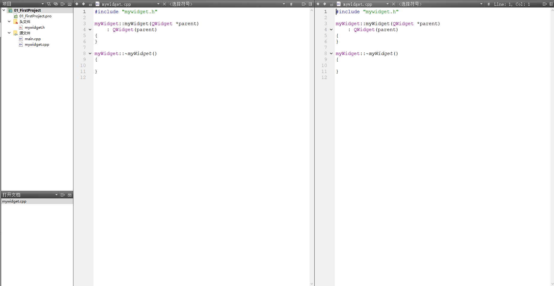The height and width of the screenshot is (286, 554).
Task: Click QWidget(parent) on left editor line 4
Action: [135, 30]
